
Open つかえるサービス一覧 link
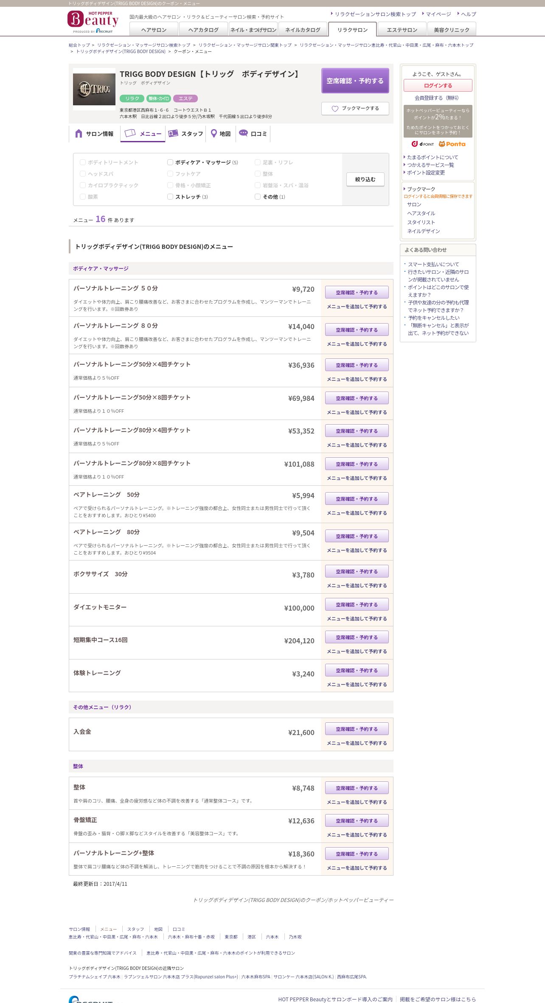(x=430, y=165)
